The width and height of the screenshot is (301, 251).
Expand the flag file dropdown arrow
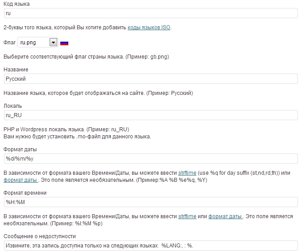point(53,42)
